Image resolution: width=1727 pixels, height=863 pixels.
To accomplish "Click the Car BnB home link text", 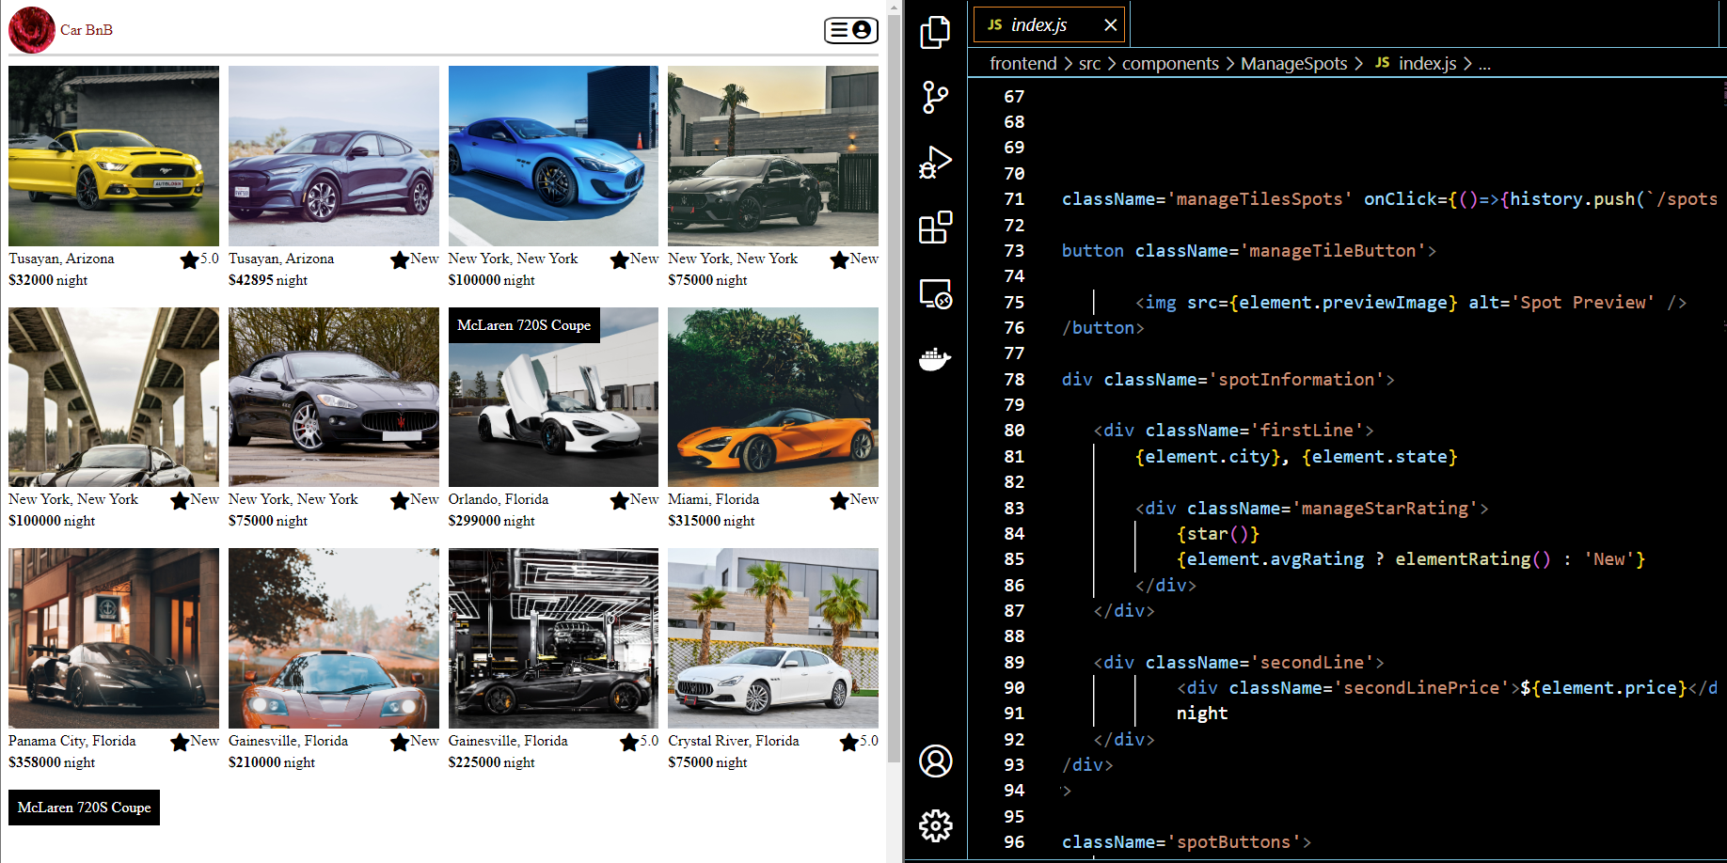I will tap(87, 30).
